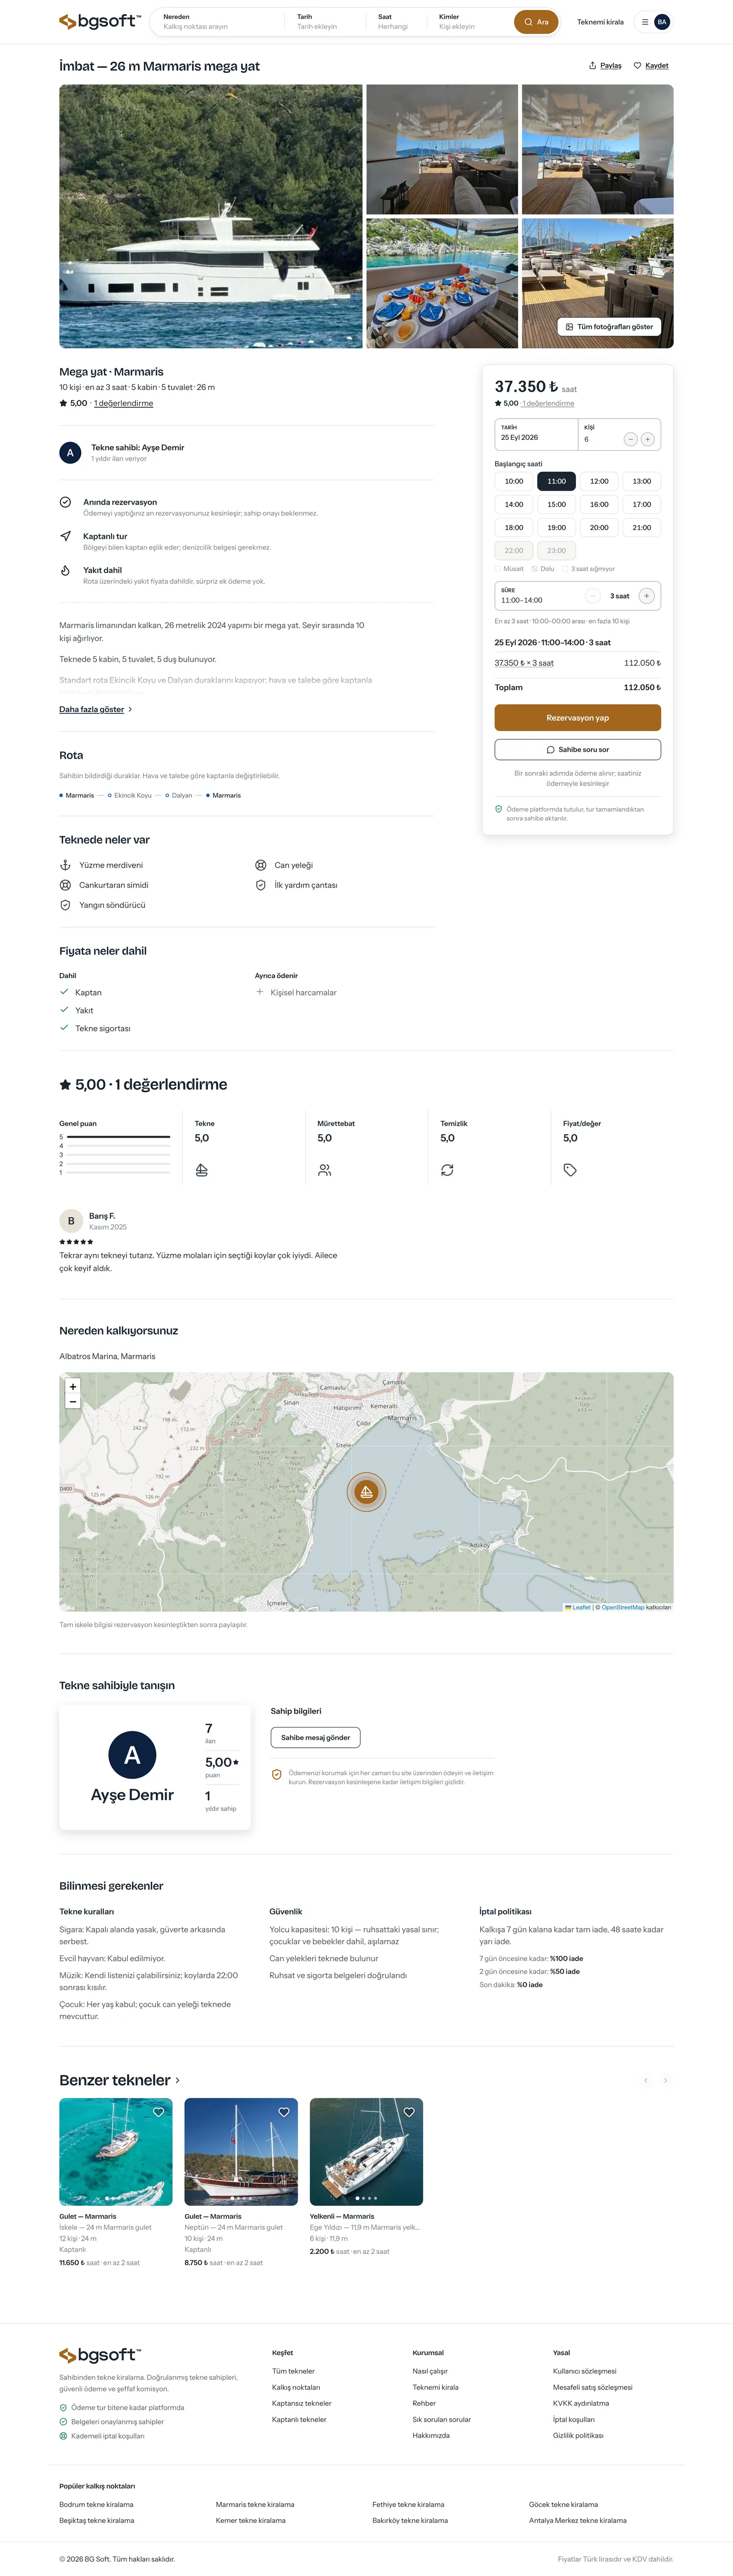733x2576 pixels.
Task: Pick the 21:00 start slot
Action: [642, 527]
